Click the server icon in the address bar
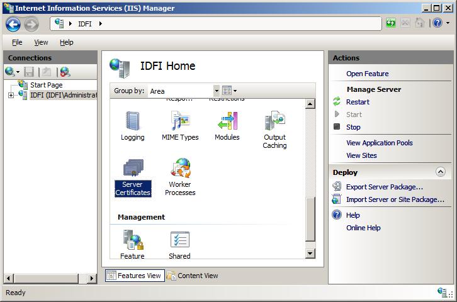 (59, 23)
